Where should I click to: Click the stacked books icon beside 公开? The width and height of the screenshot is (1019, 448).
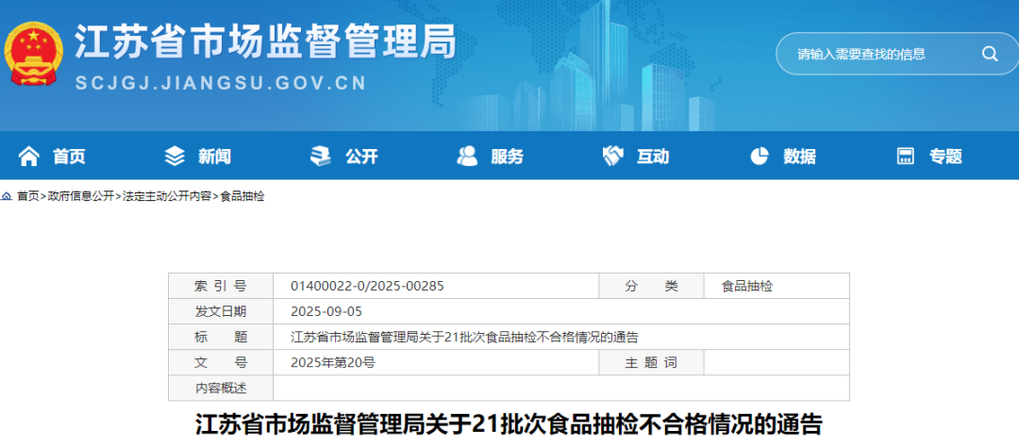pyautogui.click(x=321, y=156)
